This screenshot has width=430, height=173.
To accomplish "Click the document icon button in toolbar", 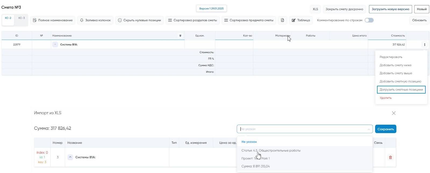I will pos(282,20).
